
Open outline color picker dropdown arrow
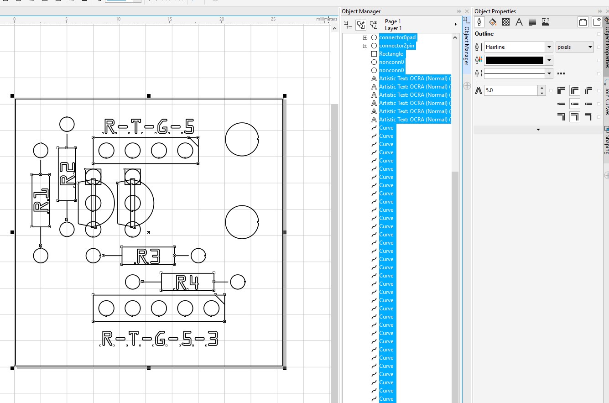549,60
